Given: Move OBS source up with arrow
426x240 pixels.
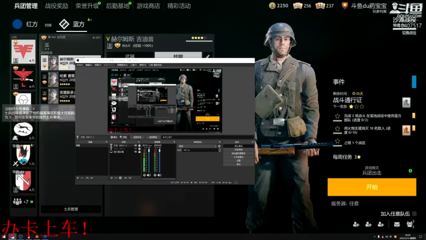Looking at the screenshot, I should click(126, 178).
